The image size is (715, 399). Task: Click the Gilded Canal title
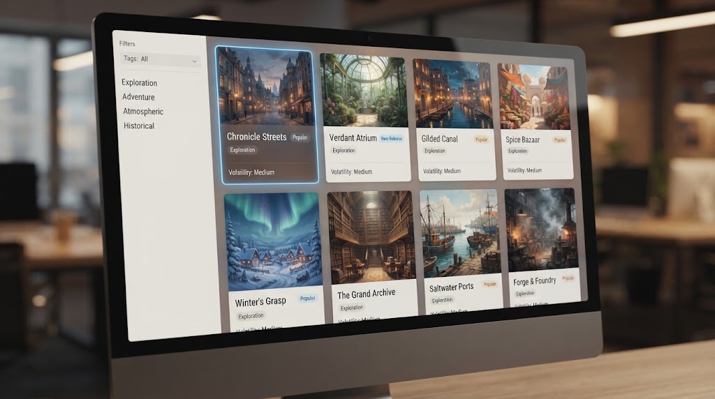[440, 139]
